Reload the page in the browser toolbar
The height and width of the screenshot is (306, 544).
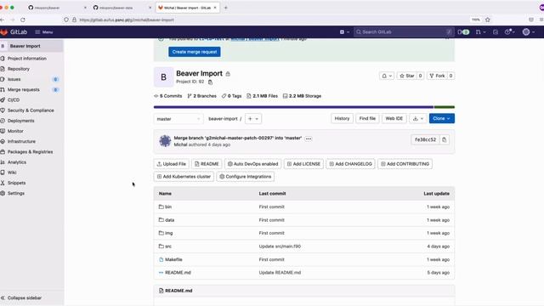tap(23, 20)
